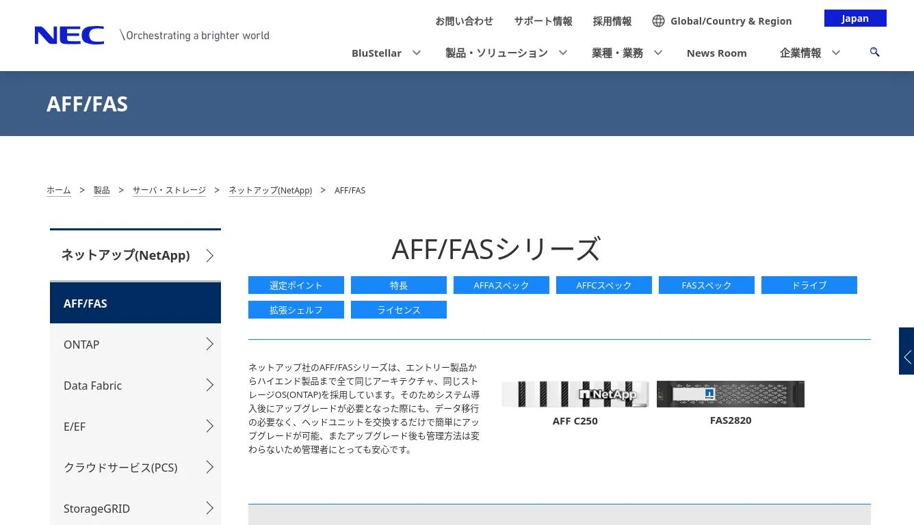Jump to AFFAスペック section
Image resolution: width=914 pixels, height=525 pixels.
tap(501, 285)
